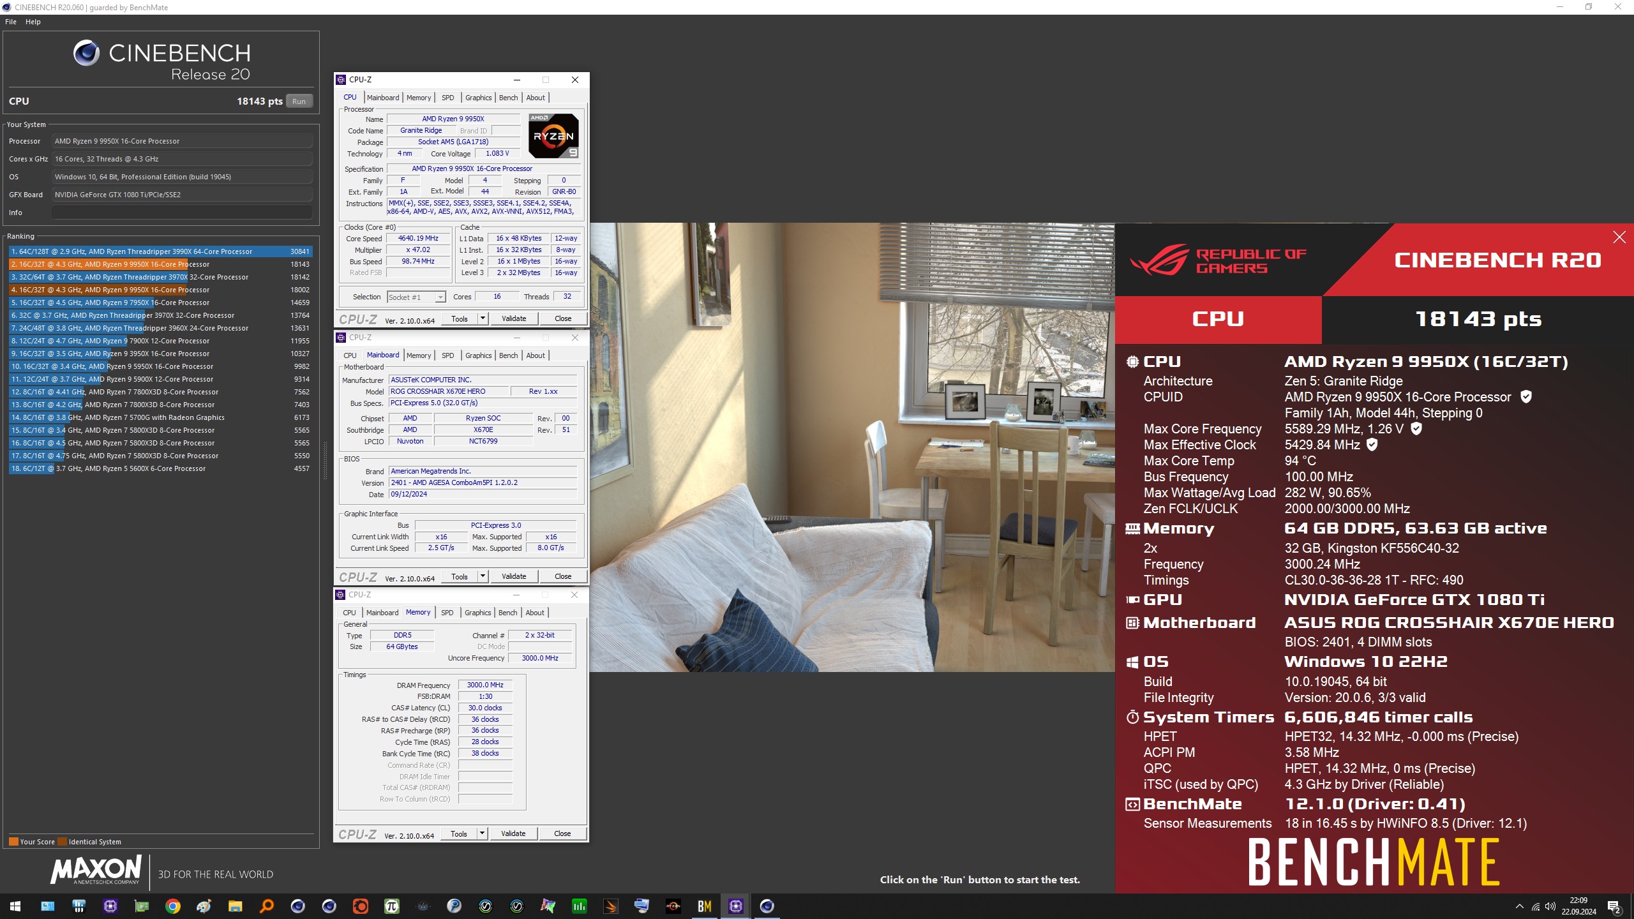Click Core Voltage value 1.083 V
1634x919 pixels.
(x=497, y=154)
